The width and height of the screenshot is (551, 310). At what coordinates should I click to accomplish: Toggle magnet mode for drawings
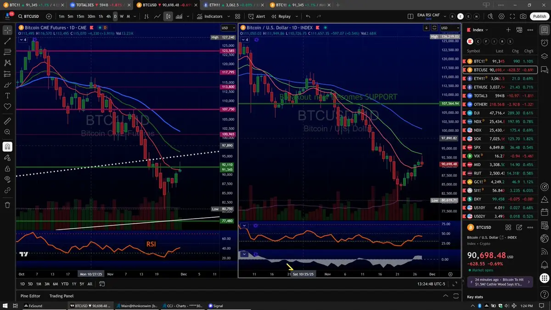tap(7, 147)
